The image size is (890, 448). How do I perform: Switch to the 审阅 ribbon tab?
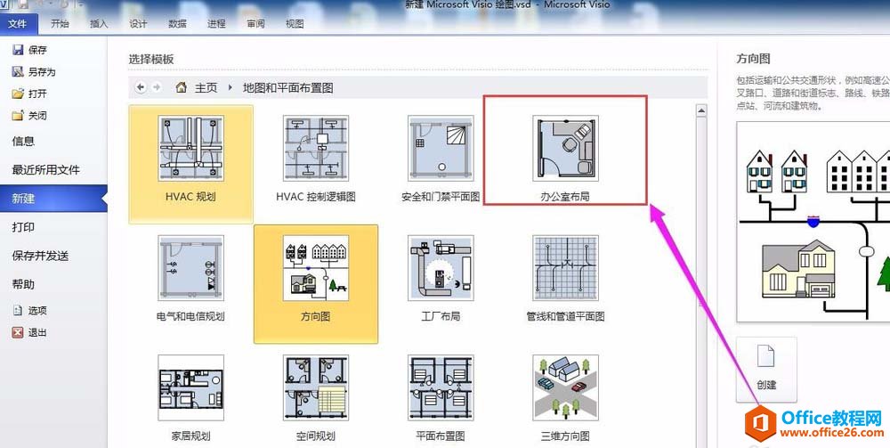point(256,24)
